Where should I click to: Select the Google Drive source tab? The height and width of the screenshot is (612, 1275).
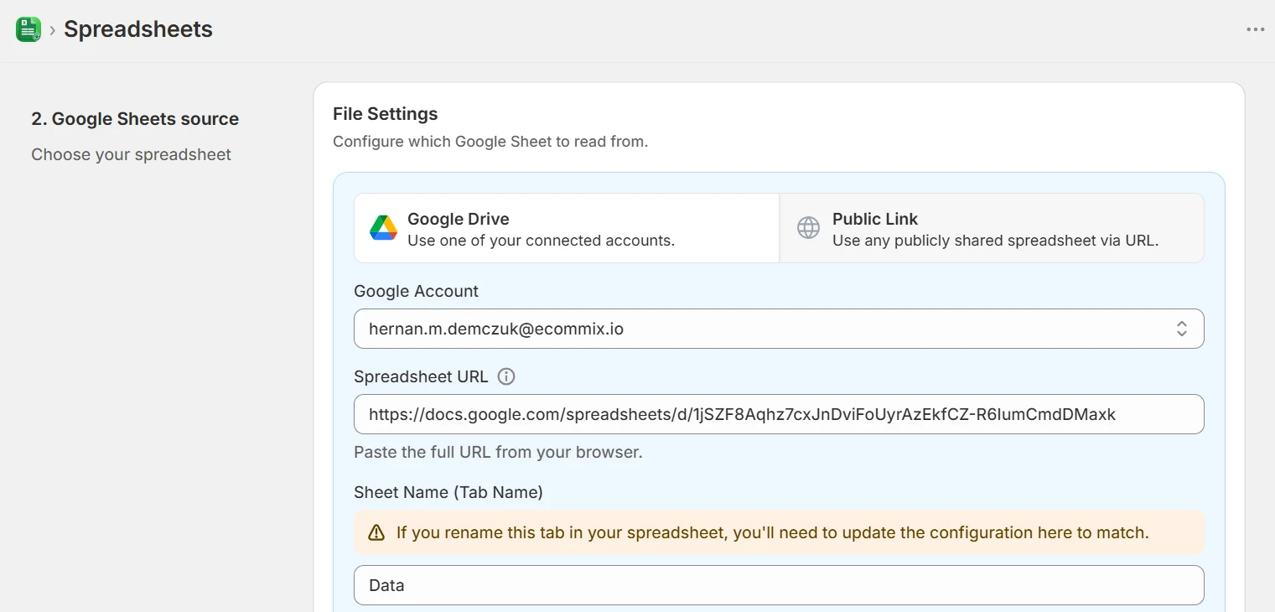coord(567,228)
